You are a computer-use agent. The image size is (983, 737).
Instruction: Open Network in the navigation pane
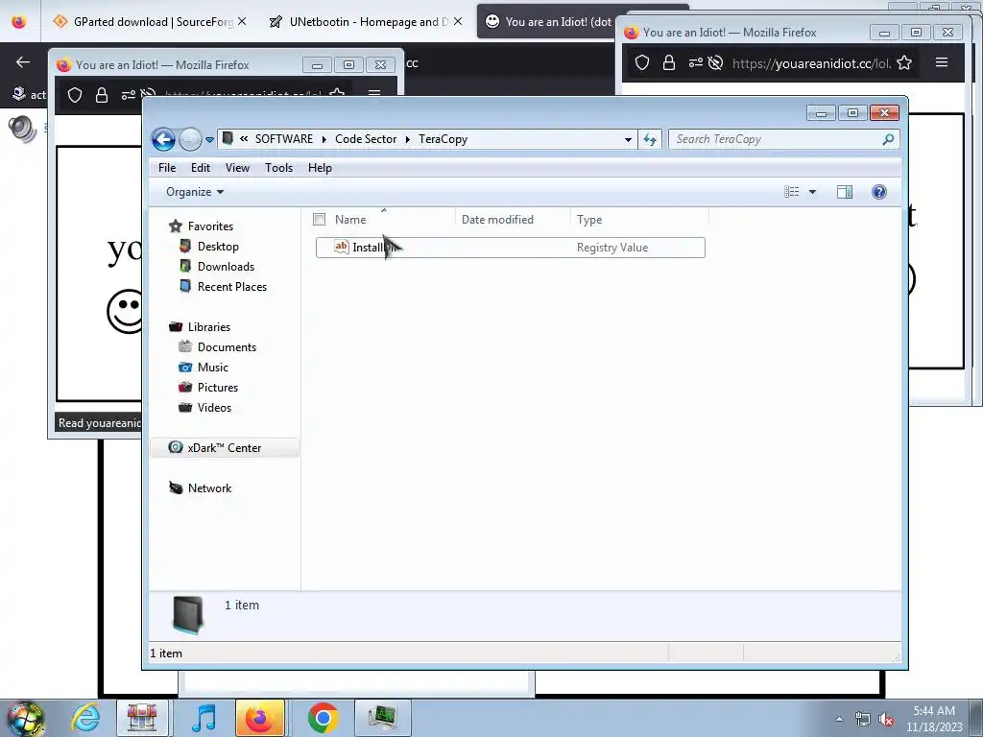[209, 488]
